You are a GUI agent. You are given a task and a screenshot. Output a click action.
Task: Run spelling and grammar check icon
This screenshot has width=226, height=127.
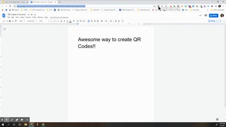click(x=13, y=21)
